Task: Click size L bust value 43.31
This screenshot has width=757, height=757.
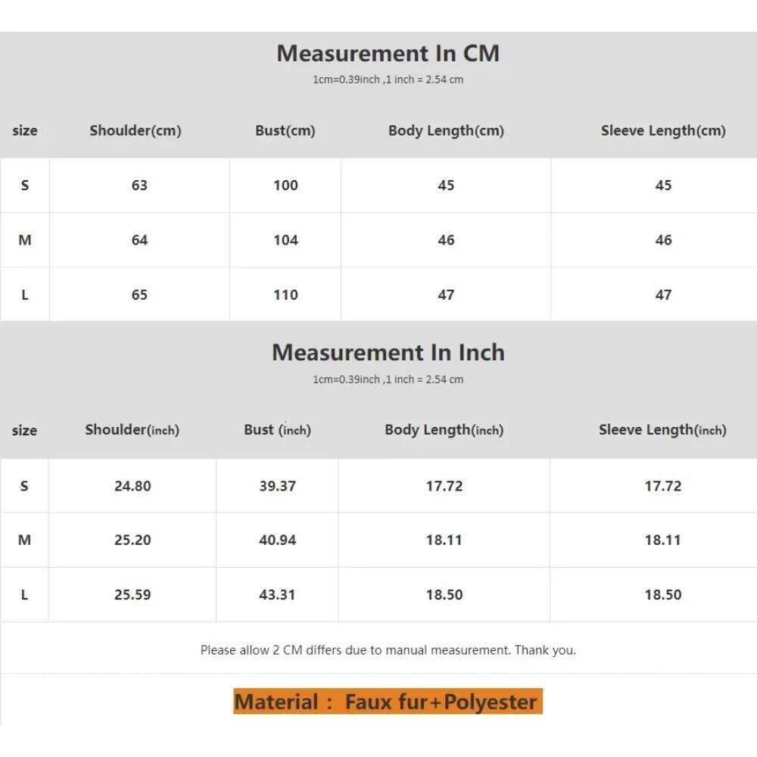Action: click(277, 594)
